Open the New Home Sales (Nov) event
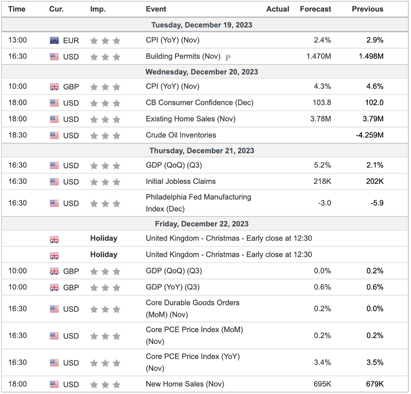The image size is (411, 394). tap(185, 384)
